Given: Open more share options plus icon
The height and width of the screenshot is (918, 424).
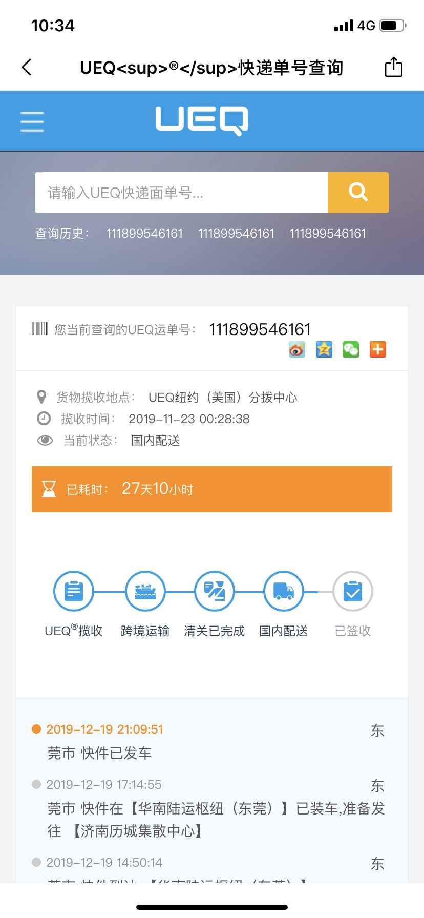Looking at the screenshot, I should click(378, 349).
